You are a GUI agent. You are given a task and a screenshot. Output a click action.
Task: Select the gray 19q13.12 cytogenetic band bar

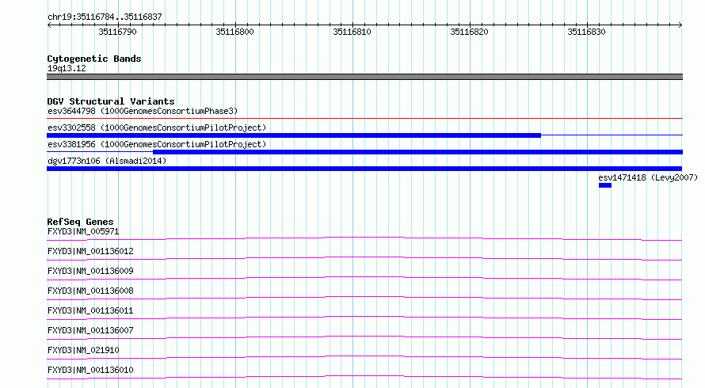point(364,77)
